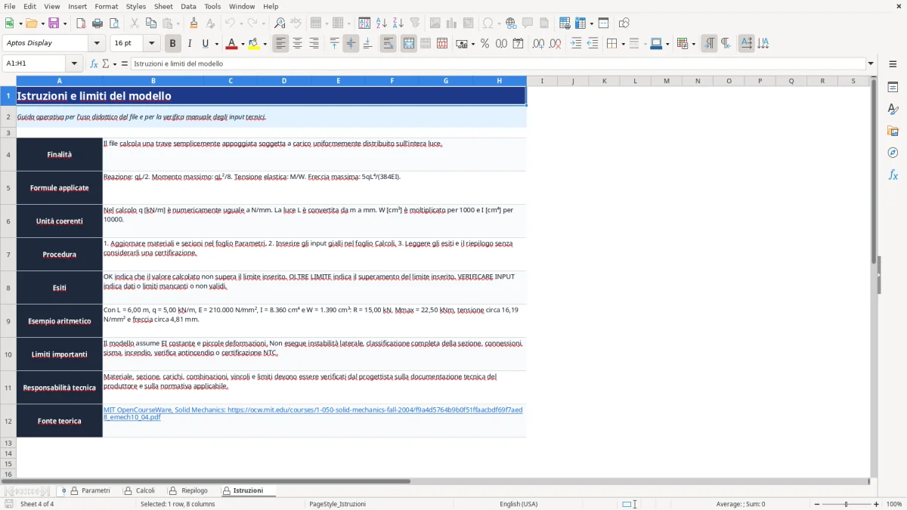This screenshot has height=510, width=907.
Task: Expand the Name Box dropdown
Action: click(x=74, y=64)
